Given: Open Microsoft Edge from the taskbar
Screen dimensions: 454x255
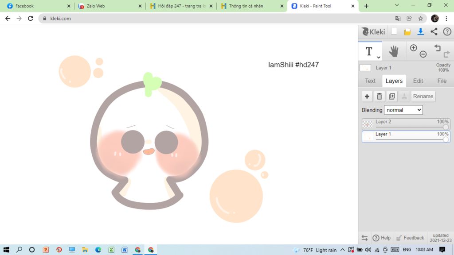Looking at the screenshot, I should click(98, 250).
